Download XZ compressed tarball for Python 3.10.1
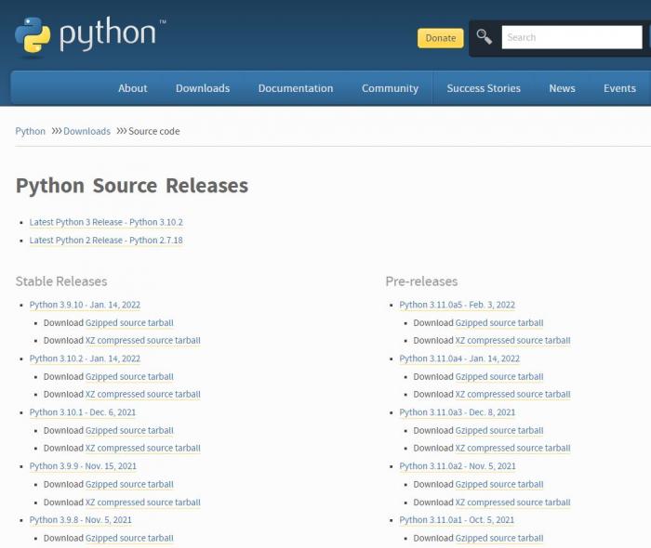 [143, 448]
